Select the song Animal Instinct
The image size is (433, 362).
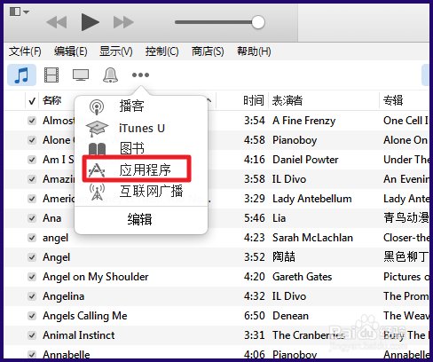coord(79,335)
